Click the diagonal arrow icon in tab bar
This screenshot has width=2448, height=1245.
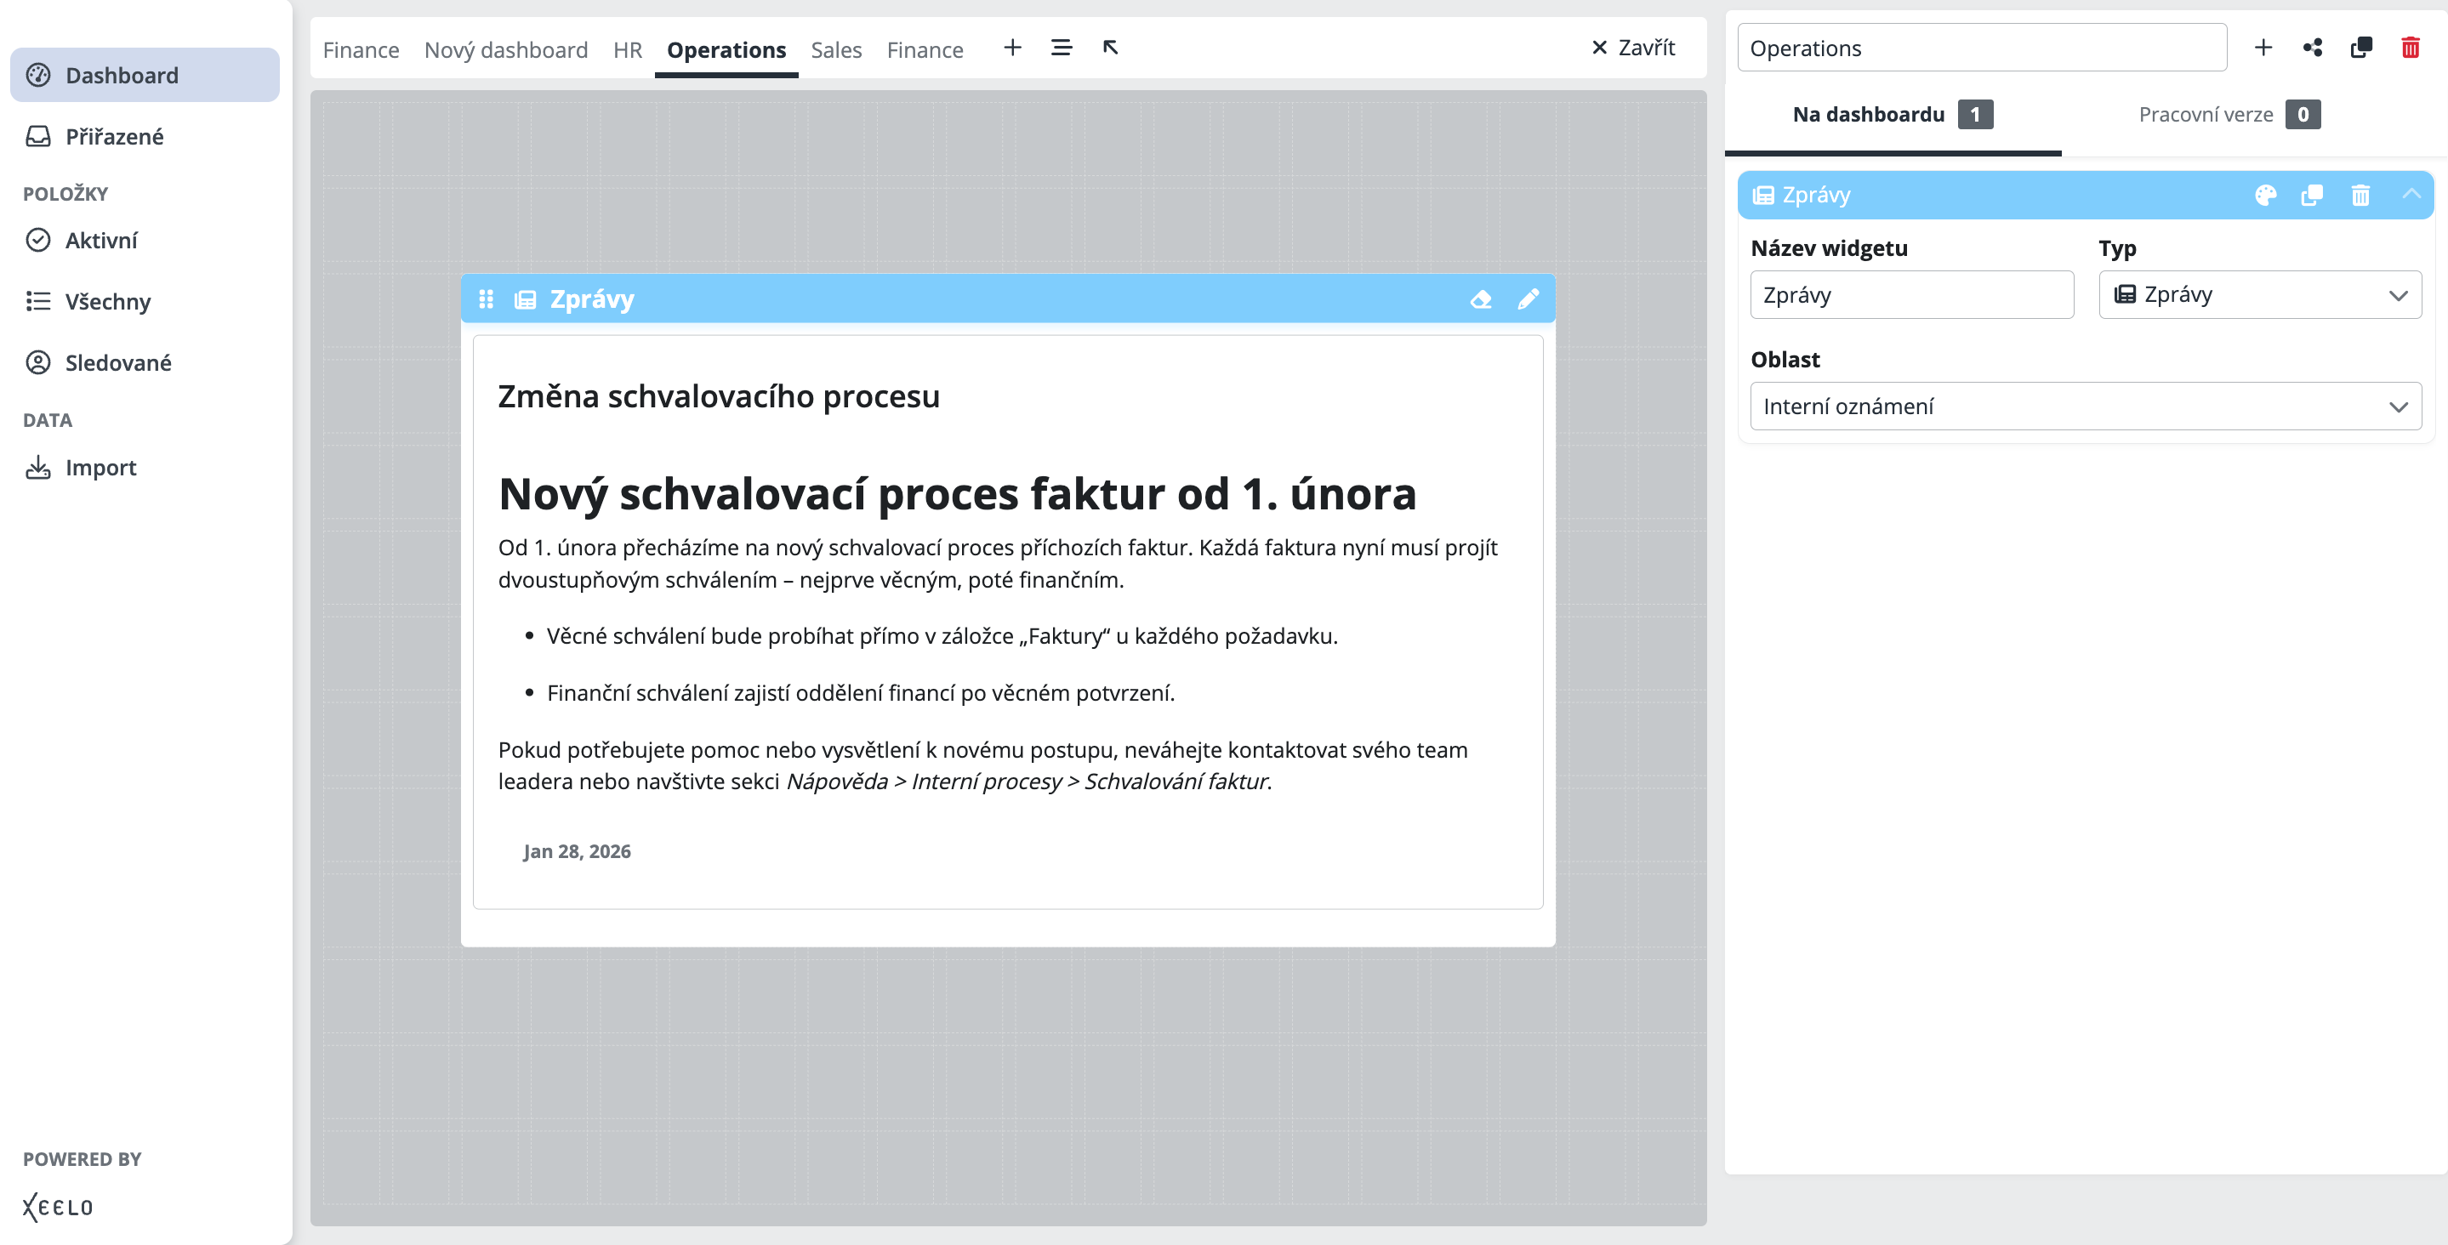(1109, 48)
